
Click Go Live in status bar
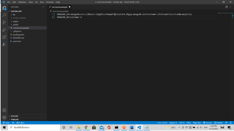tap(207, 123)
